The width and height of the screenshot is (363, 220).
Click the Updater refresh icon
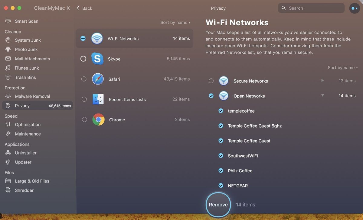(x=8, y=162)
